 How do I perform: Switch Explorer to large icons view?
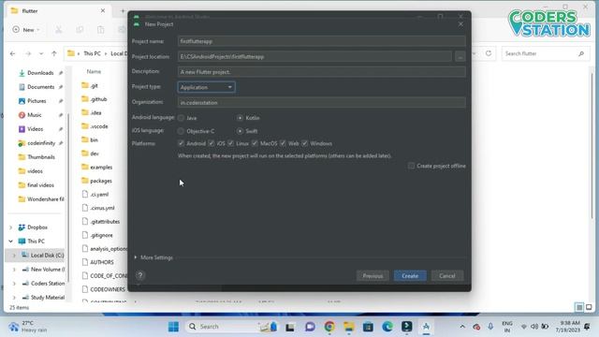[x=589, y=307]
